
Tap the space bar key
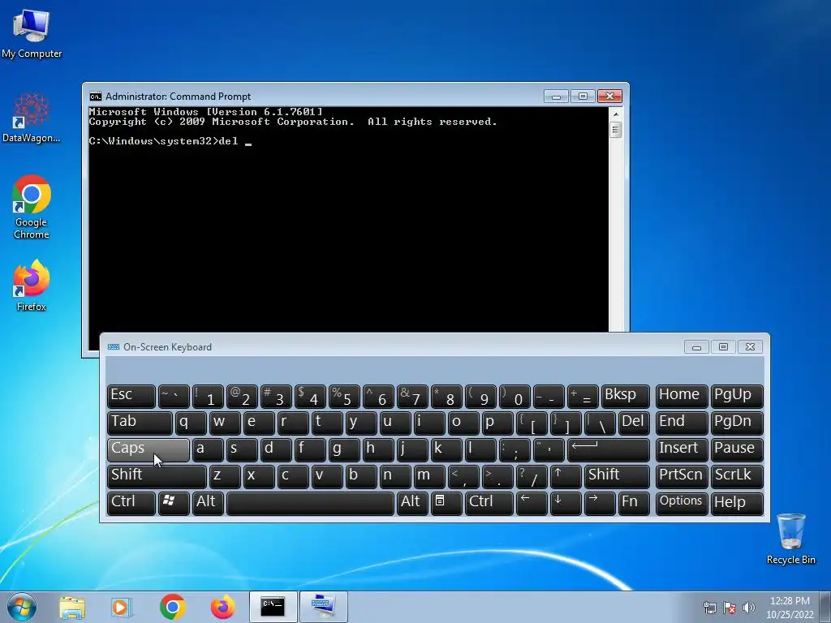(310, 503)
